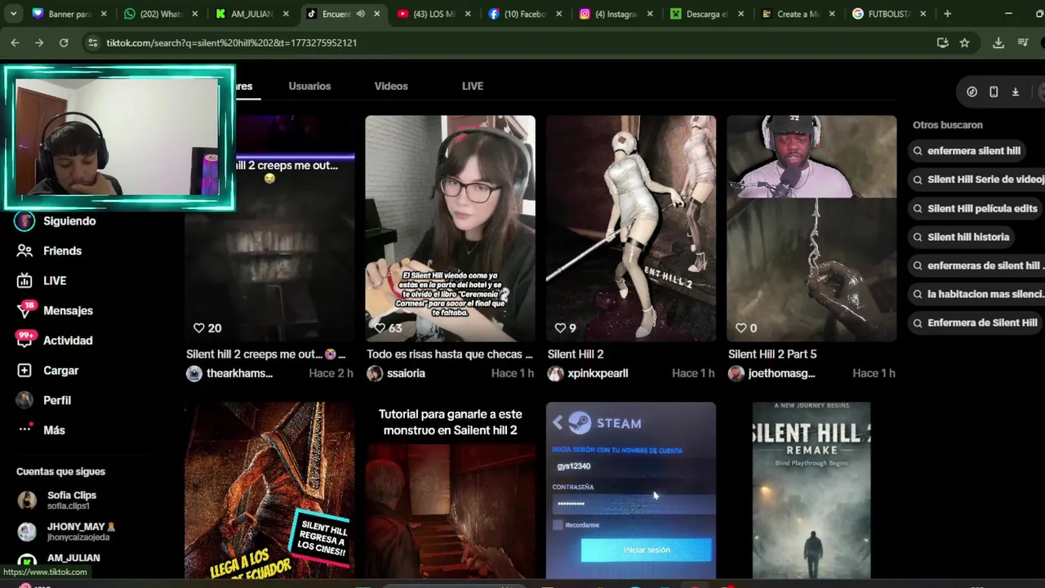
Task: Open 'Enfermera de Silent Hill' suggestion
Action: [976, 323]
